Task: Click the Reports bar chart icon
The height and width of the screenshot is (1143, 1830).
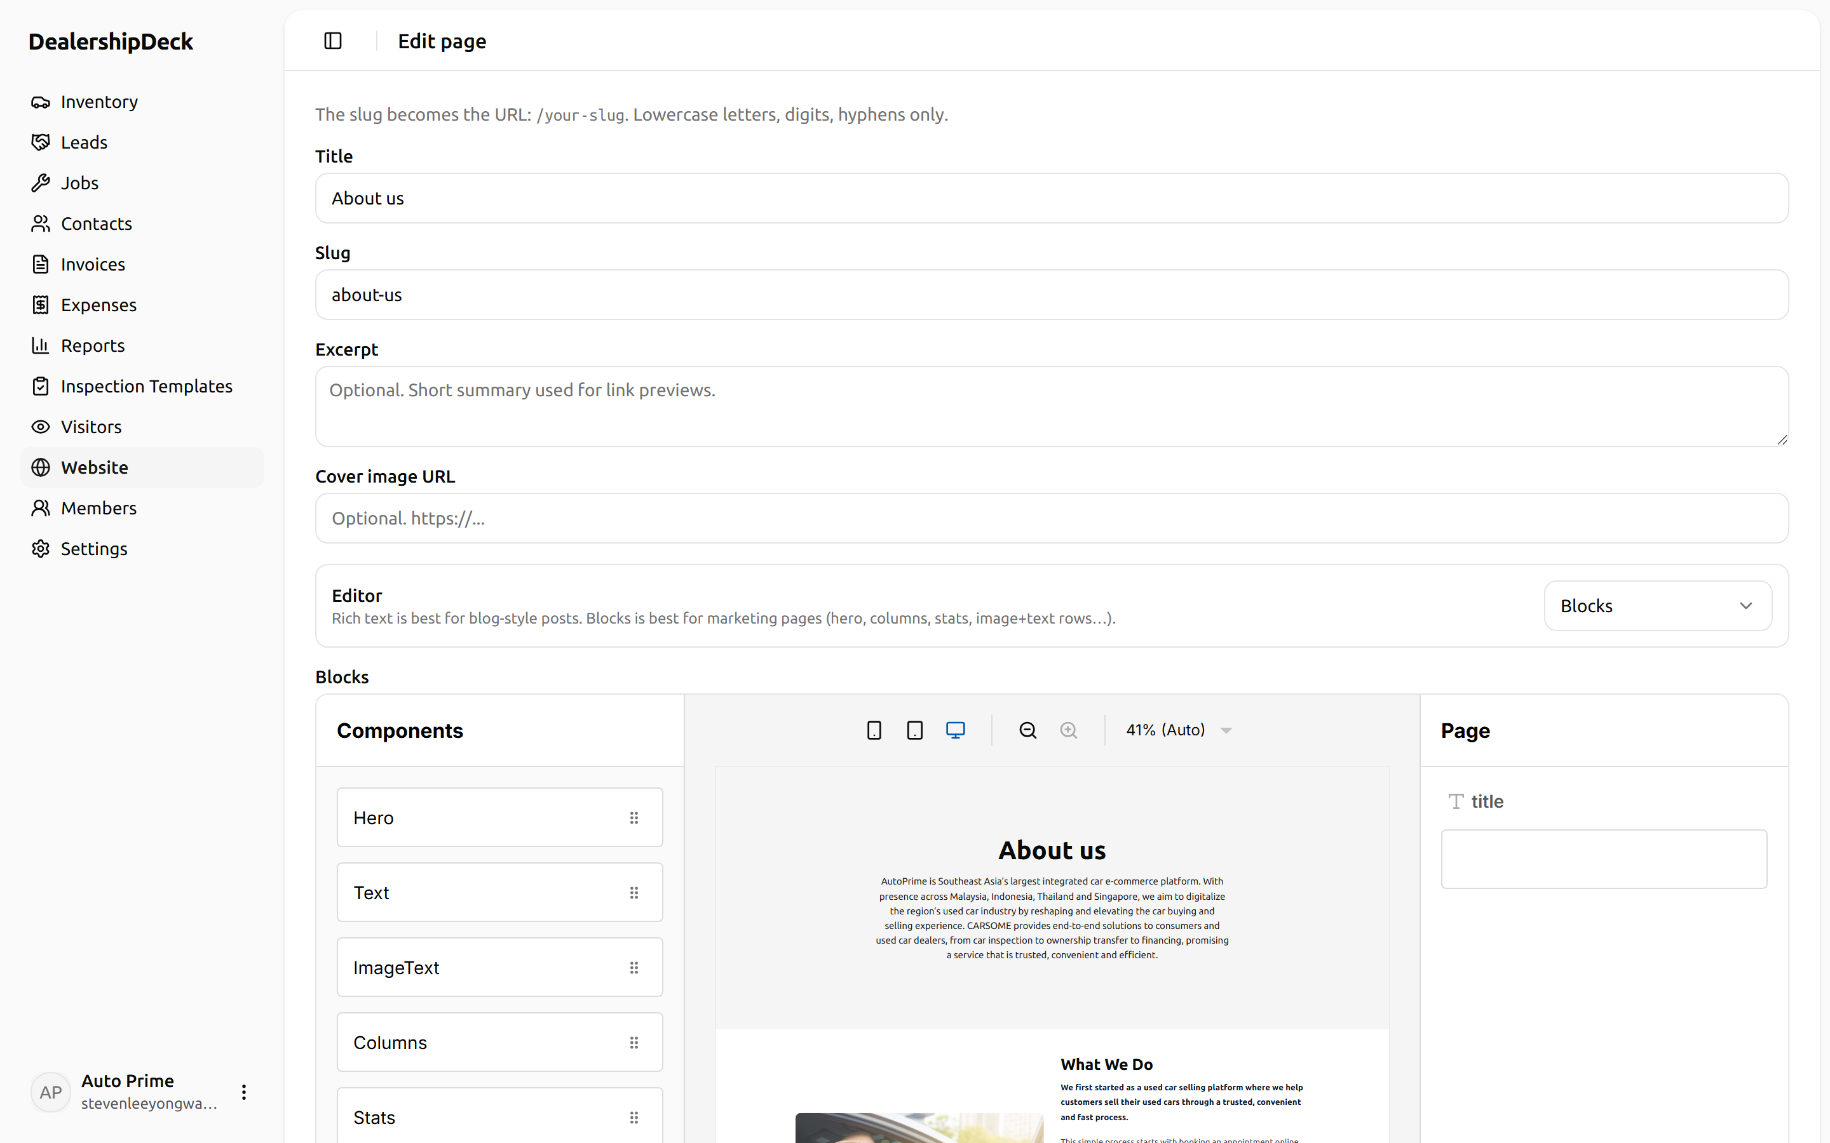Action: pyautogui.click(x=41, y=345)
